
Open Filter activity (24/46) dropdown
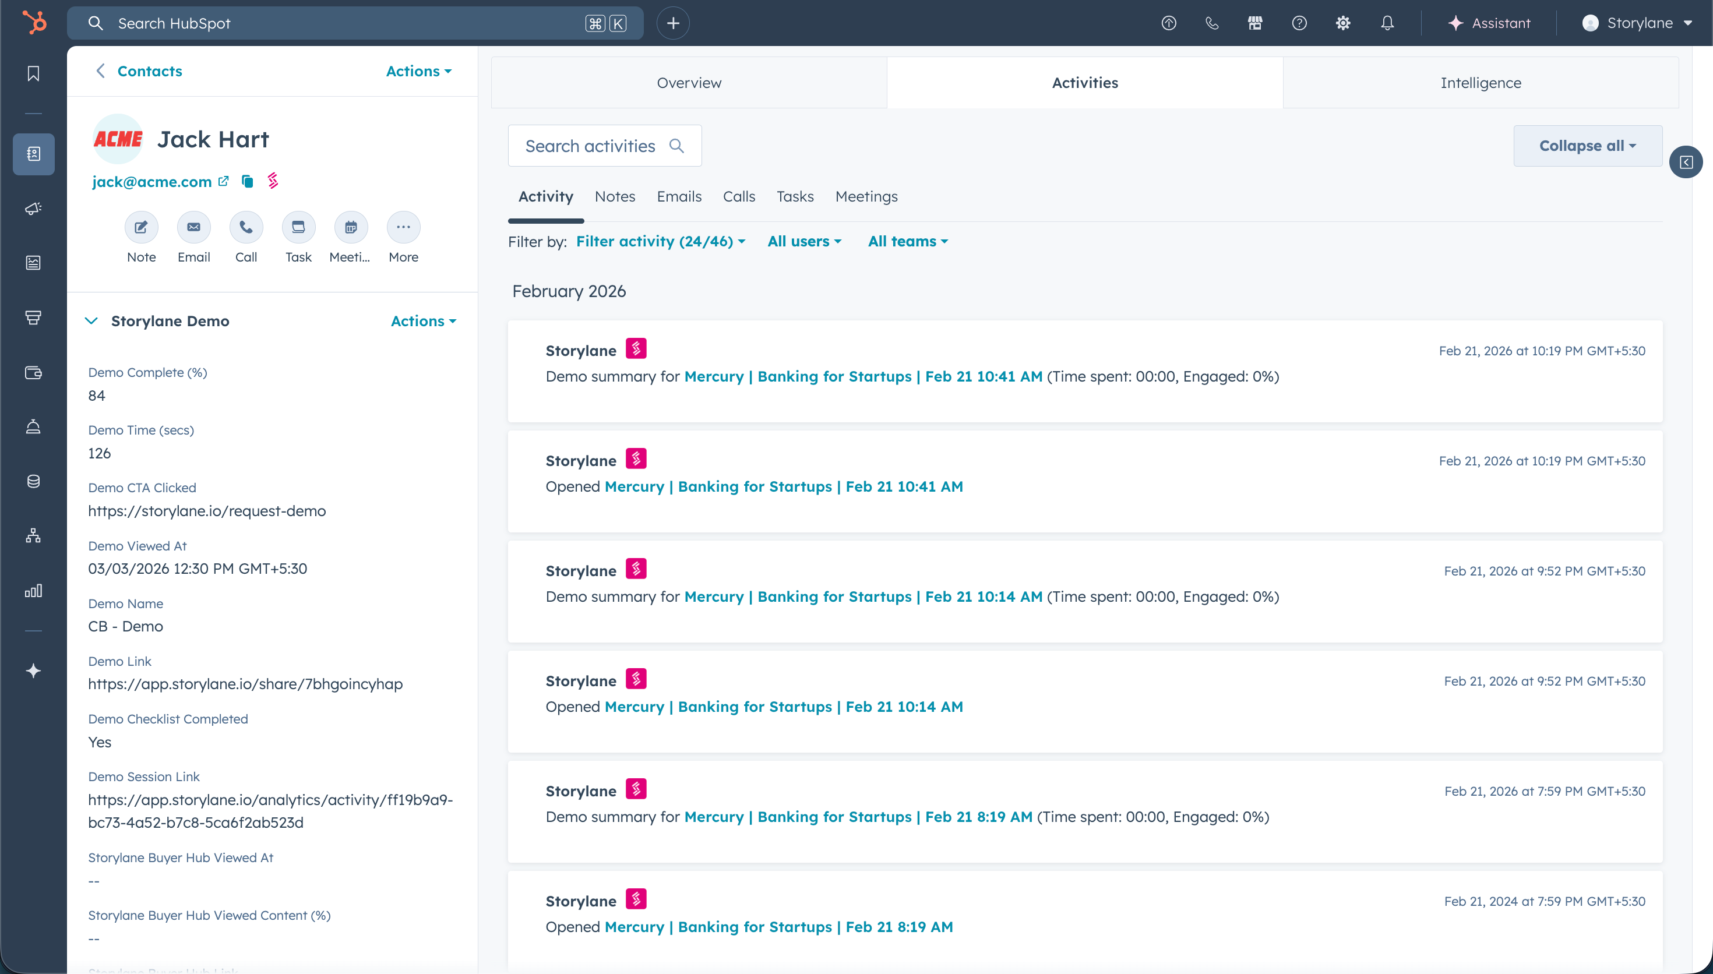coord(661,242)
